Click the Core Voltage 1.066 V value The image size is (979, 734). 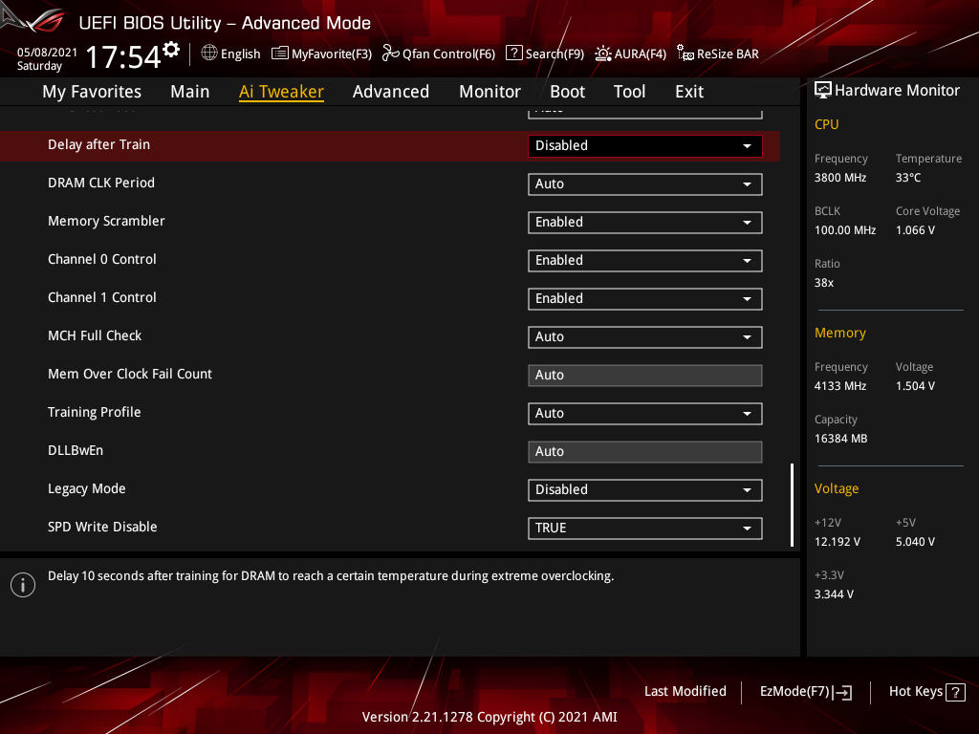pos(915,230)
